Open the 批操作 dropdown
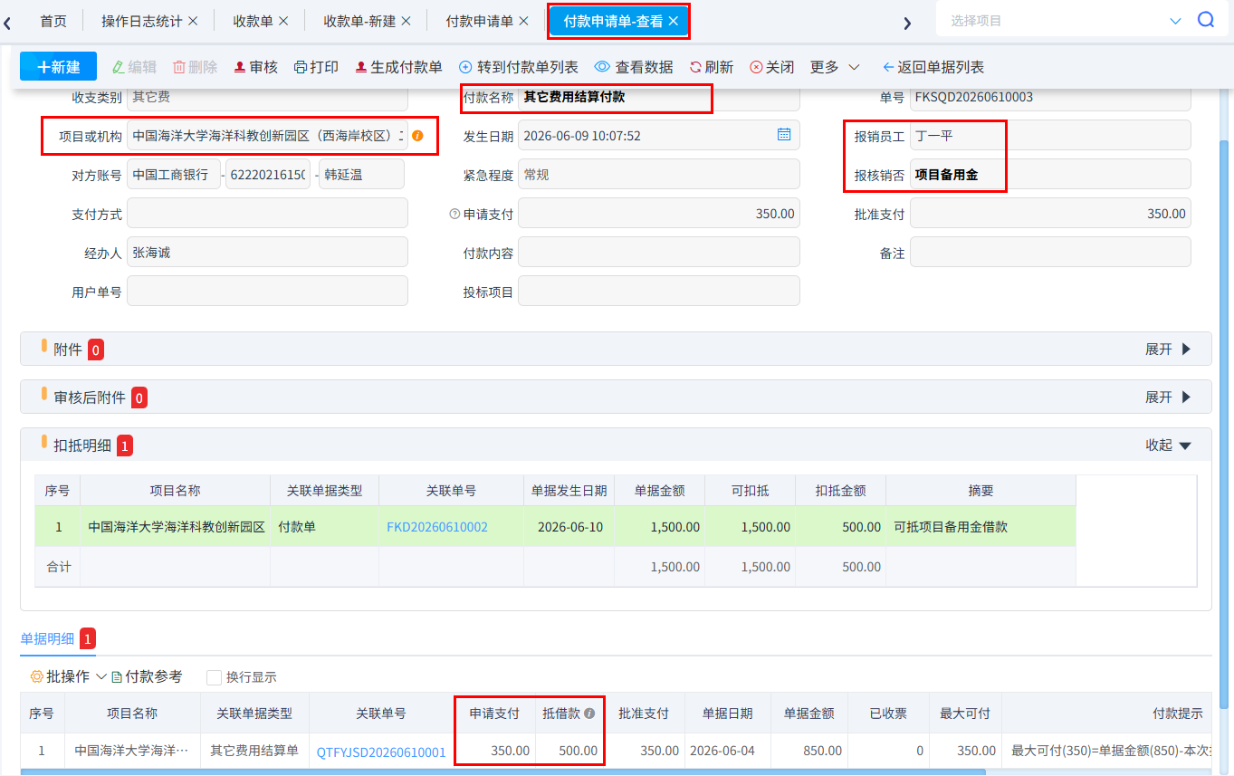This screenshot has height=776, width=1234. pyautogui.click(x=69, y=676)
